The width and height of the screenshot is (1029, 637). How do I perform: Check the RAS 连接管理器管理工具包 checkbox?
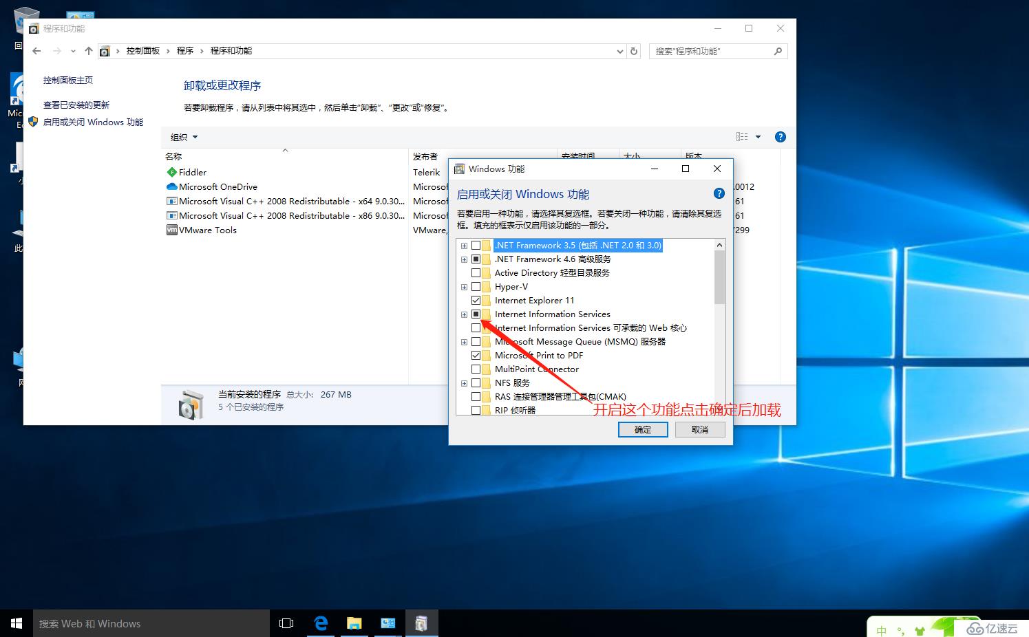[476, 397]
